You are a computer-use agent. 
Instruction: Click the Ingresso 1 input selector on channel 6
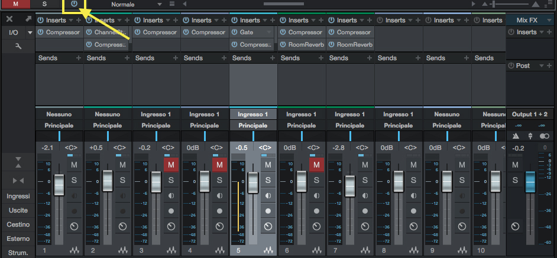302,114
